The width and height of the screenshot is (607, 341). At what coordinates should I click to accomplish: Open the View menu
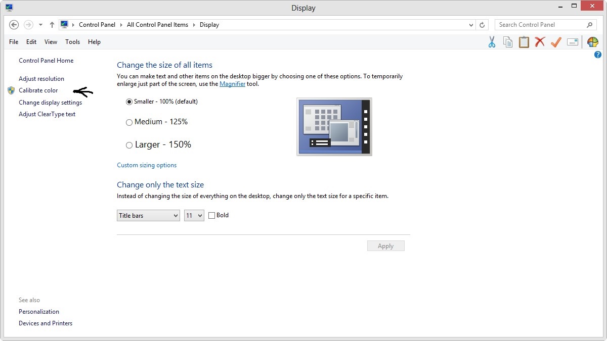pyautogui.click(x=51, y=42)
